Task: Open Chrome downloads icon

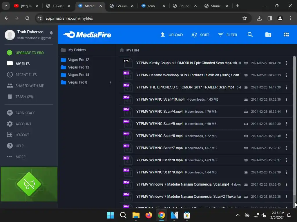Action: (259, 18)
